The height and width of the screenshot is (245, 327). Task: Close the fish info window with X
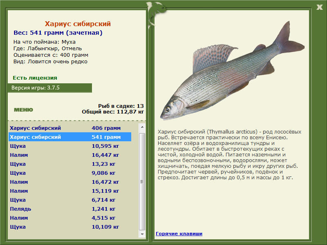[x=319, y=7]
